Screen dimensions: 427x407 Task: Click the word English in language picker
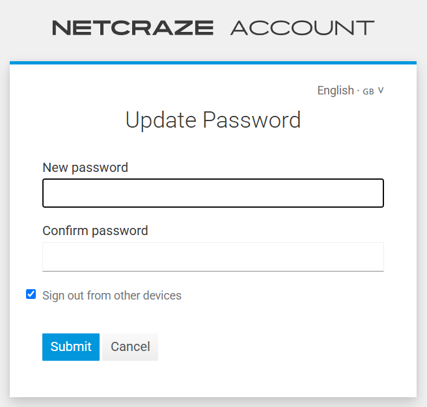pyautogui.click(x=335, y=91)
